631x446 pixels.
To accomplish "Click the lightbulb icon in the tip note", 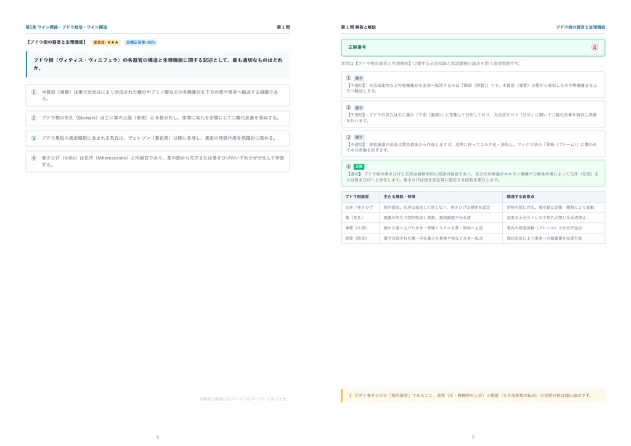I will pos(350,395).
